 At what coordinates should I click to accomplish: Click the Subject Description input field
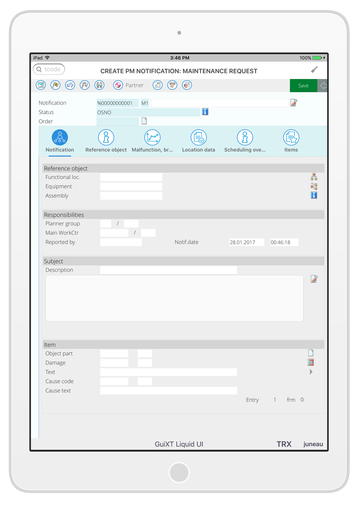(169, 270)
